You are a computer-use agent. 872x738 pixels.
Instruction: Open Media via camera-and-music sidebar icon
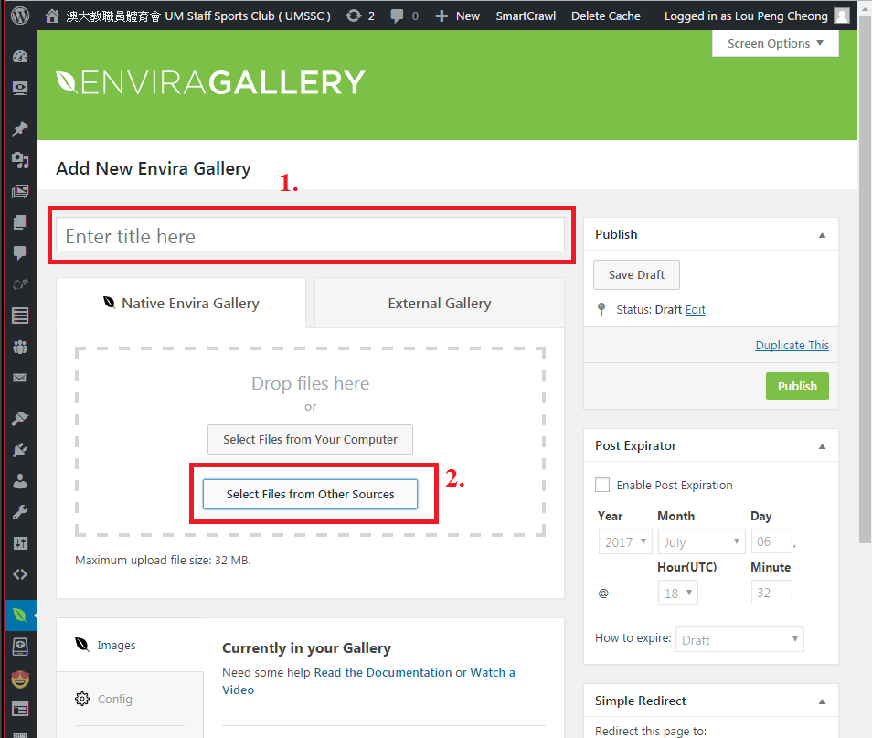coord(20,160)
